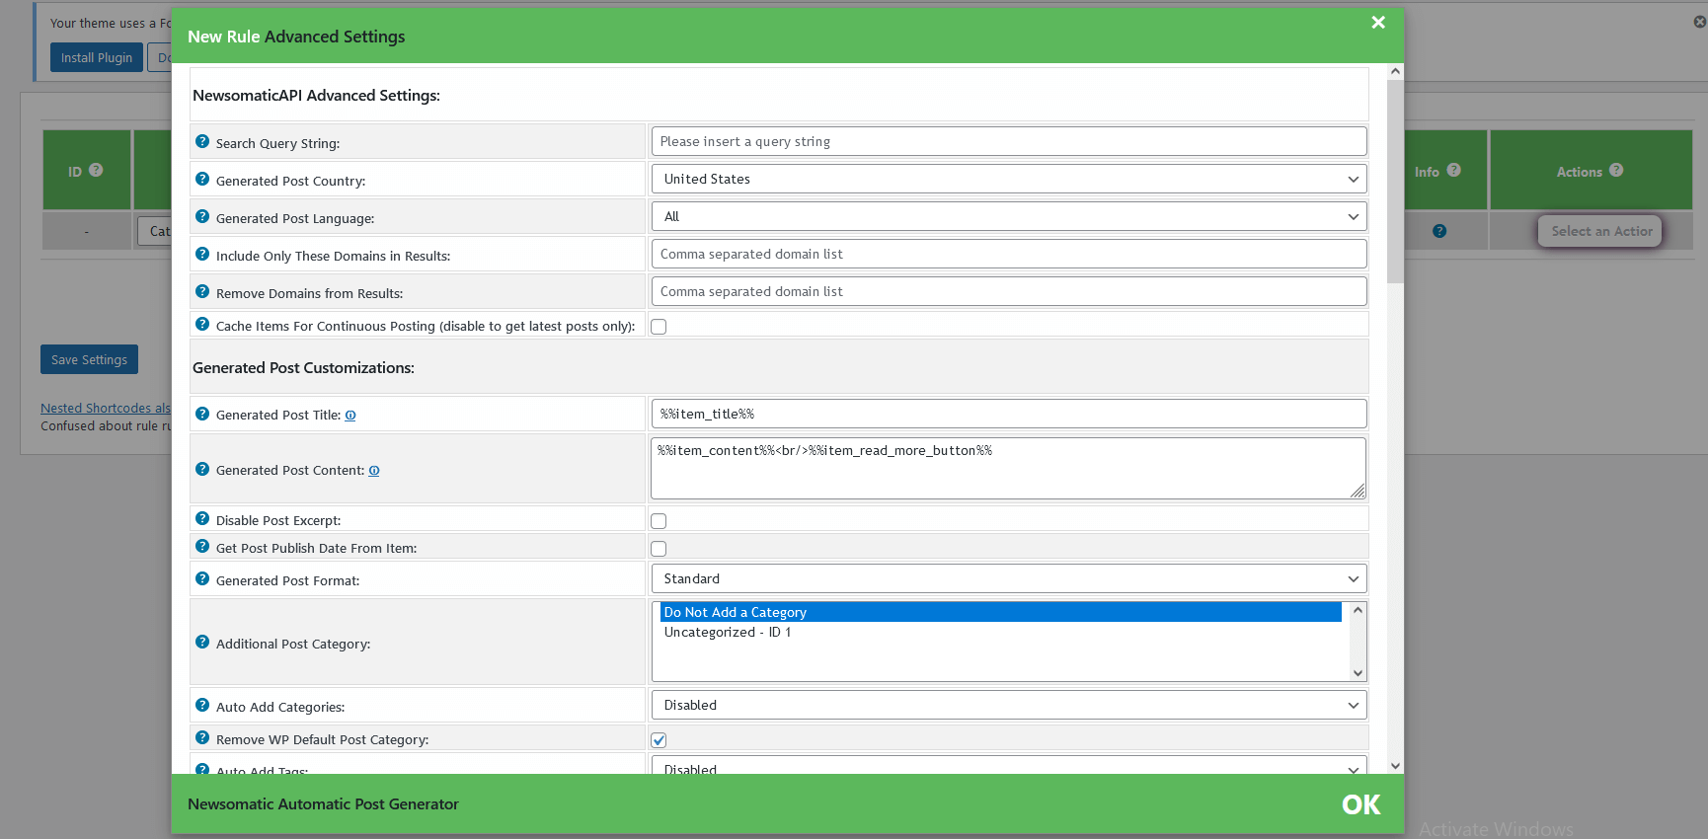Check Get Post Publish Date From Item
The width and height of the screenshot is (1708, 839).
tap(659, 549)
